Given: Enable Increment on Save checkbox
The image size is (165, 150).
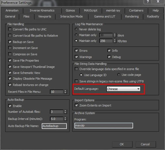Looking at the screenshot, I should coord(10,48).
